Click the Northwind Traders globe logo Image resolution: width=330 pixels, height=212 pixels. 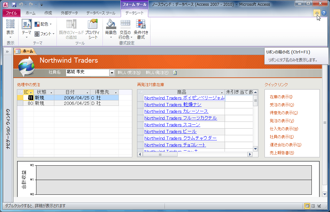click(x=27, y=67)
